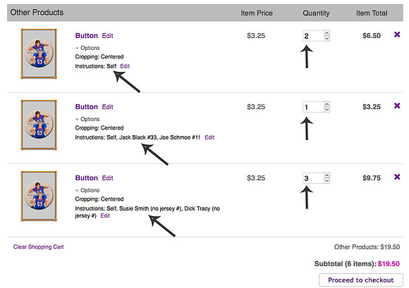The height and width of the screenshot is (288, 409).
Task: Increase quantity of the $6.50 button row
Action: tap(326, 33)
